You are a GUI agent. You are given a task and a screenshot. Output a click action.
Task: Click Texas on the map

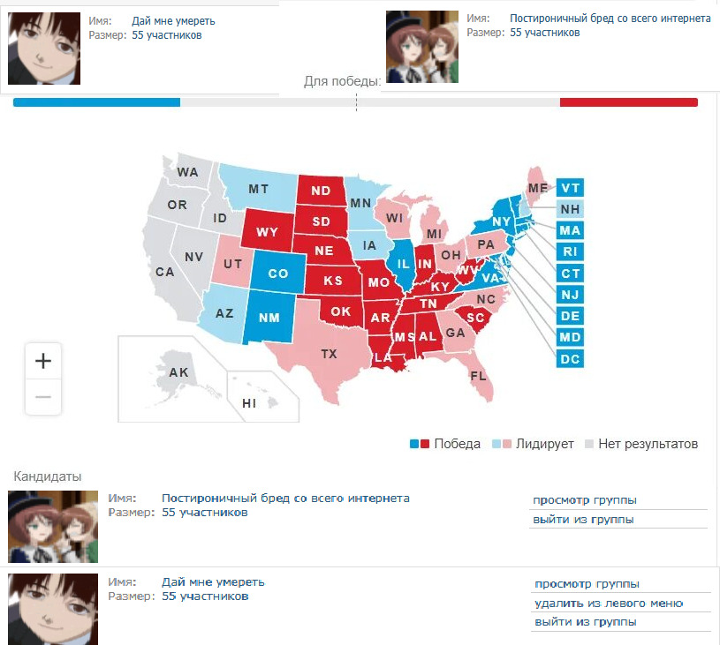pyautogui.click(x=328, y=353)
